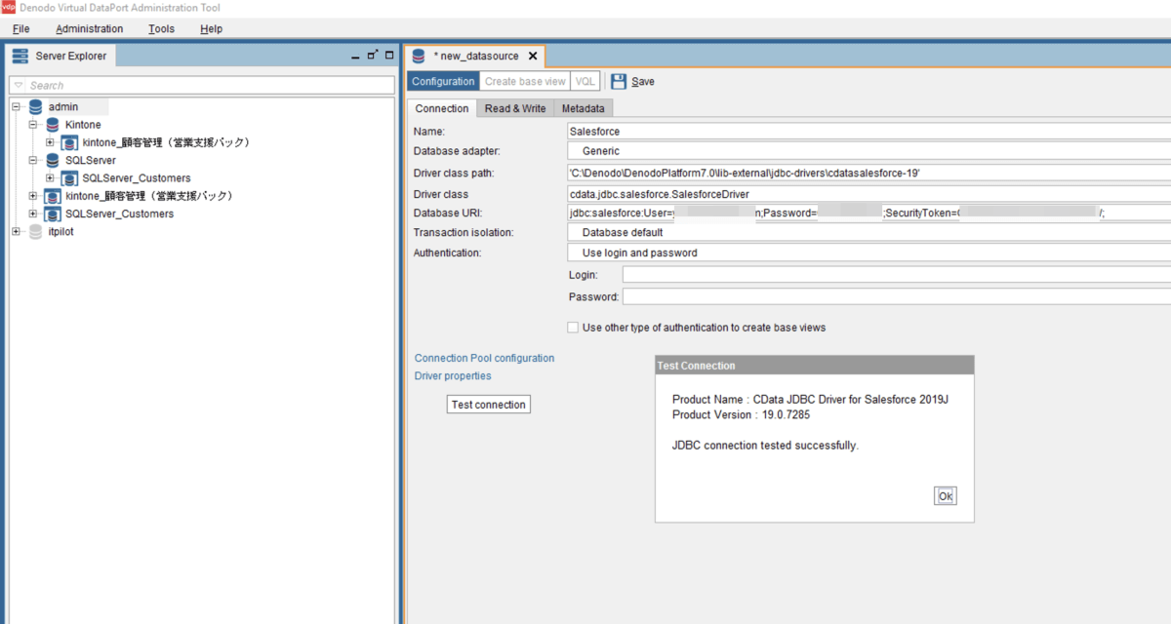Open the search filter triangle options
The width and height of the screenshot is (1171, 624).
tap(19, 86)
